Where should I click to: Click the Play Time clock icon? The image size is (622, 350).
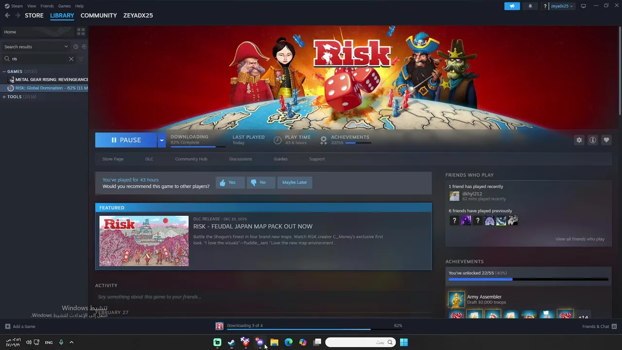tap(277, 140)
